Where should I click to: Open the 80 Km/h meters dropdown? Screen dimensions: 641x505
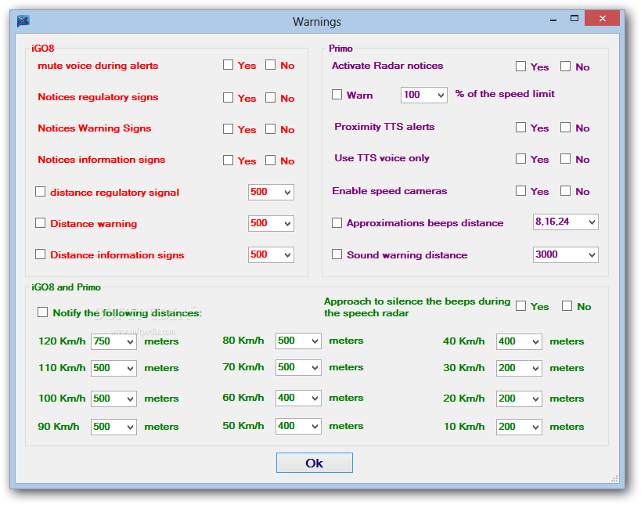pyautogui.click(x=298, y=341)
